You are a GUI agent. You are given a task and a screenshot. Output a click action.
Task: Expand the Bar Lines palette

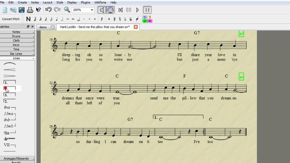17,54
